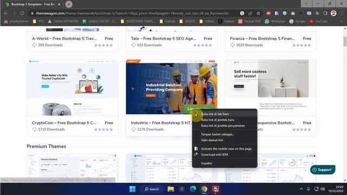Open the PTS bookmark folder

(x=38, y=22)
